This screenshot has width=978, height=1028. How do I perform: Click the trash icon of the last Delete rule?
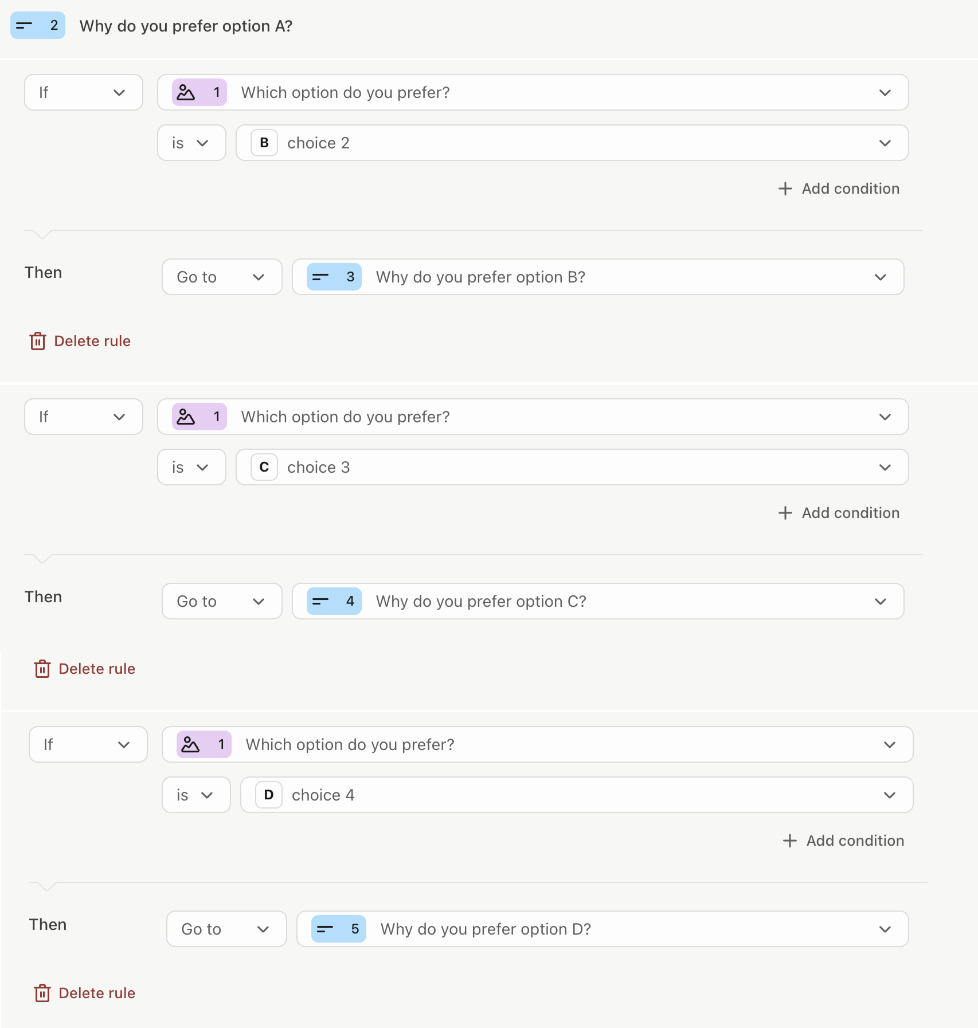point(42,993)
